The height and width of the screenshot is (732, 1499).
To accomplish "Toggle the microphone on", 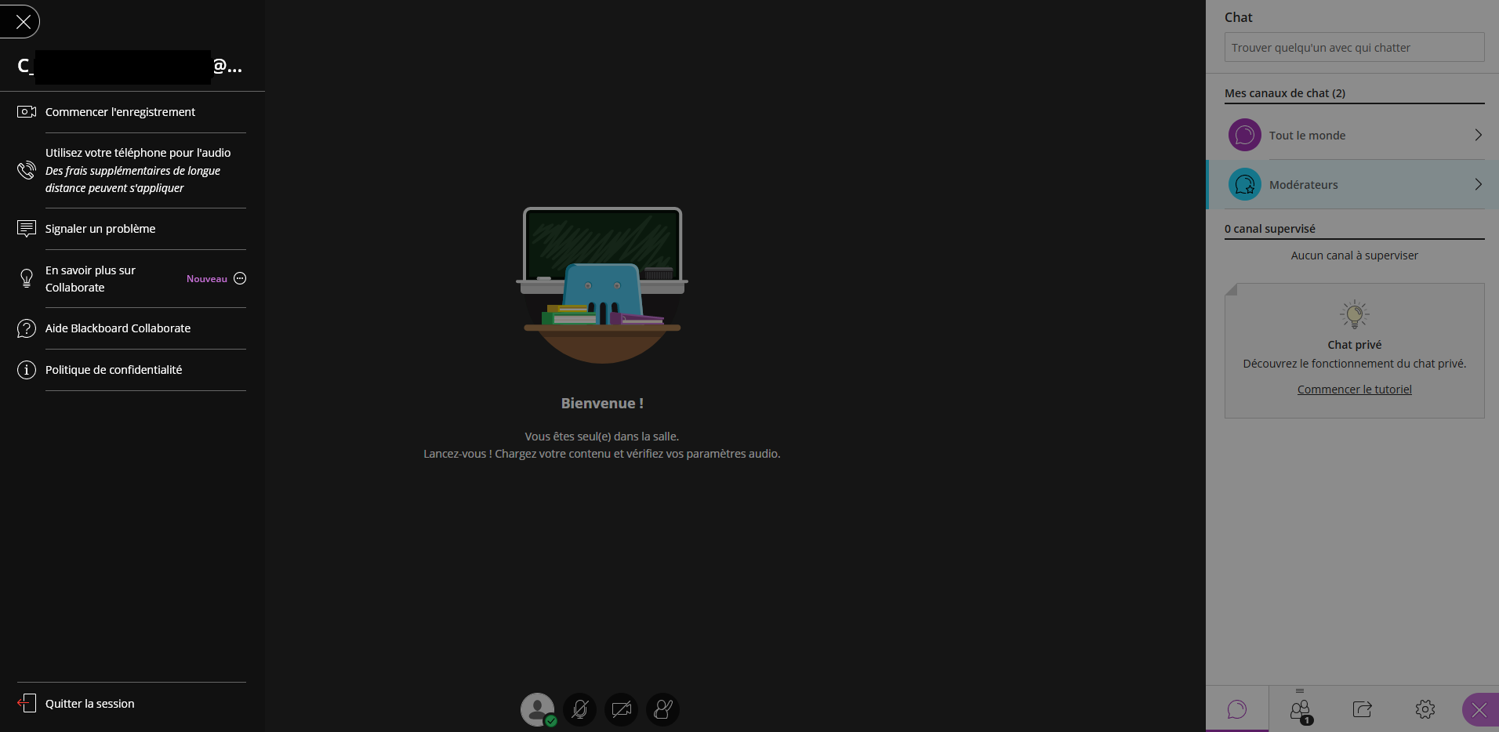I will click(580, 709).
